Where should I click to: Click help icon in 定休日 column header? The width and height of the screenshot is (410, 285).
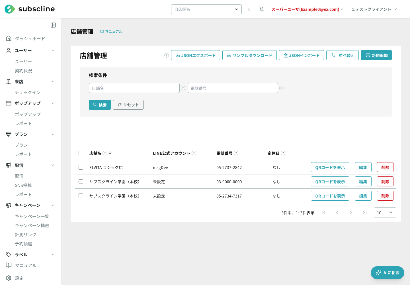283,153
